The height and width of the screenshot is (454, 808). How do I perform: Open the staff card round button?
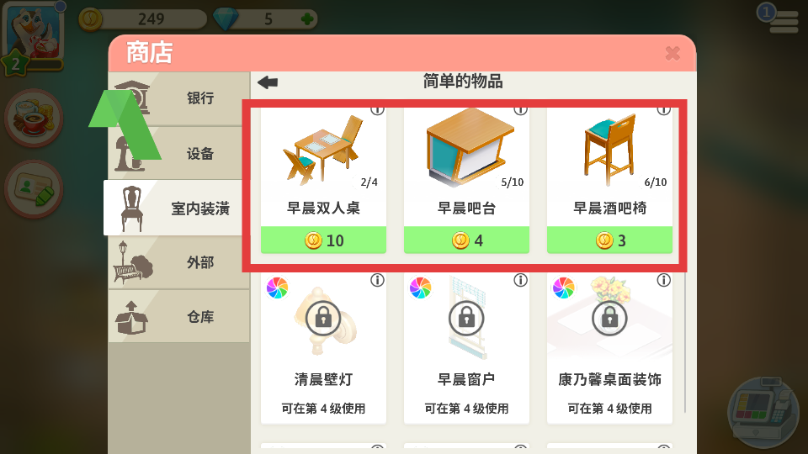tap(34, 189)
